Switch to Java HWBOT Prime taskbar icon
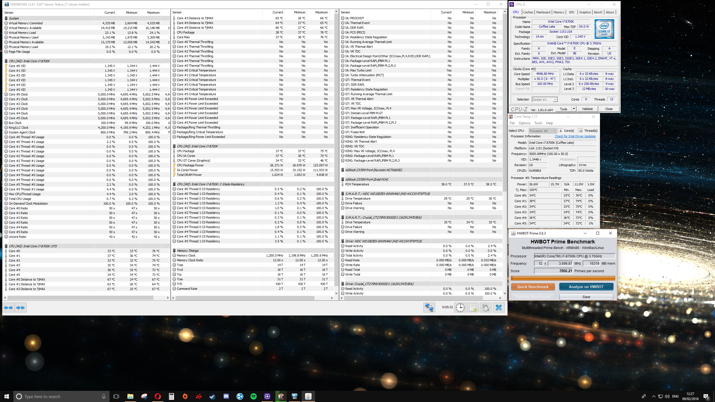 point(308,396)
